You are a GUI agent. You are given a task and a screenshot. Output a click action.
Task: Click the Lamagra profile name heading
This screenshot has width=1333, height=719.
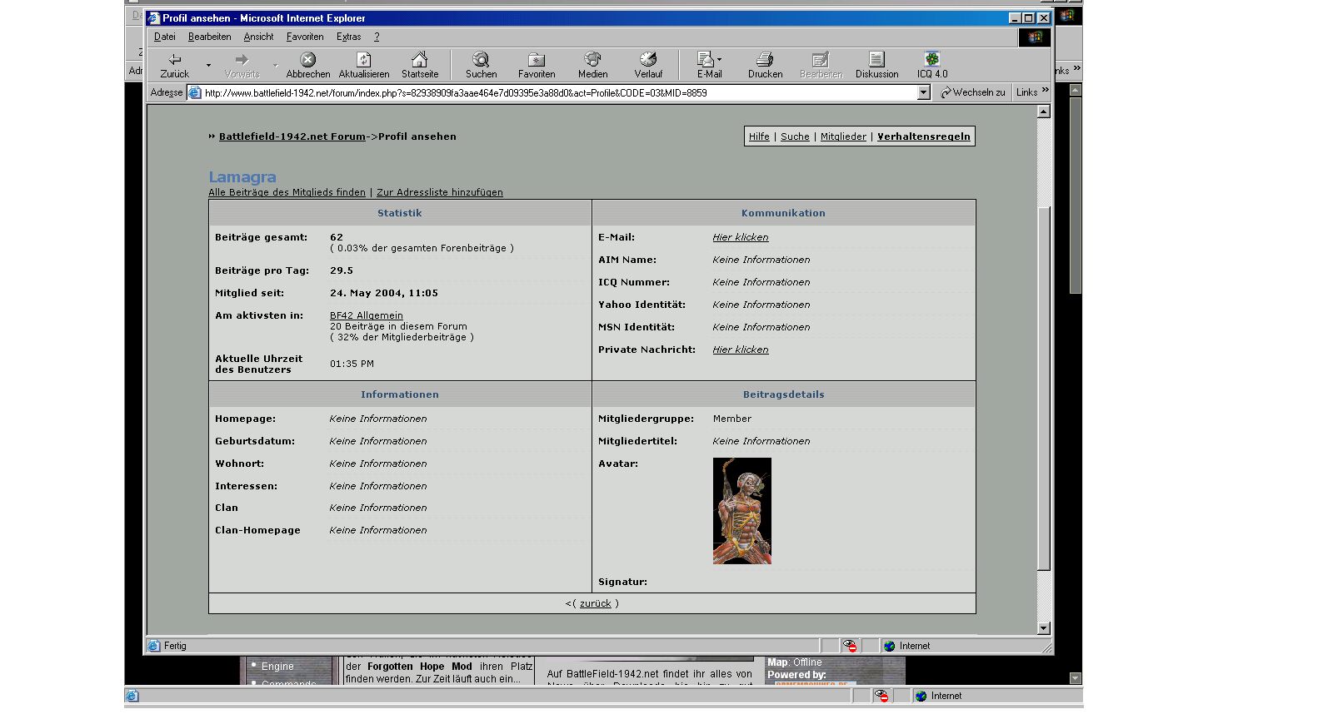(x=242, y=176)
